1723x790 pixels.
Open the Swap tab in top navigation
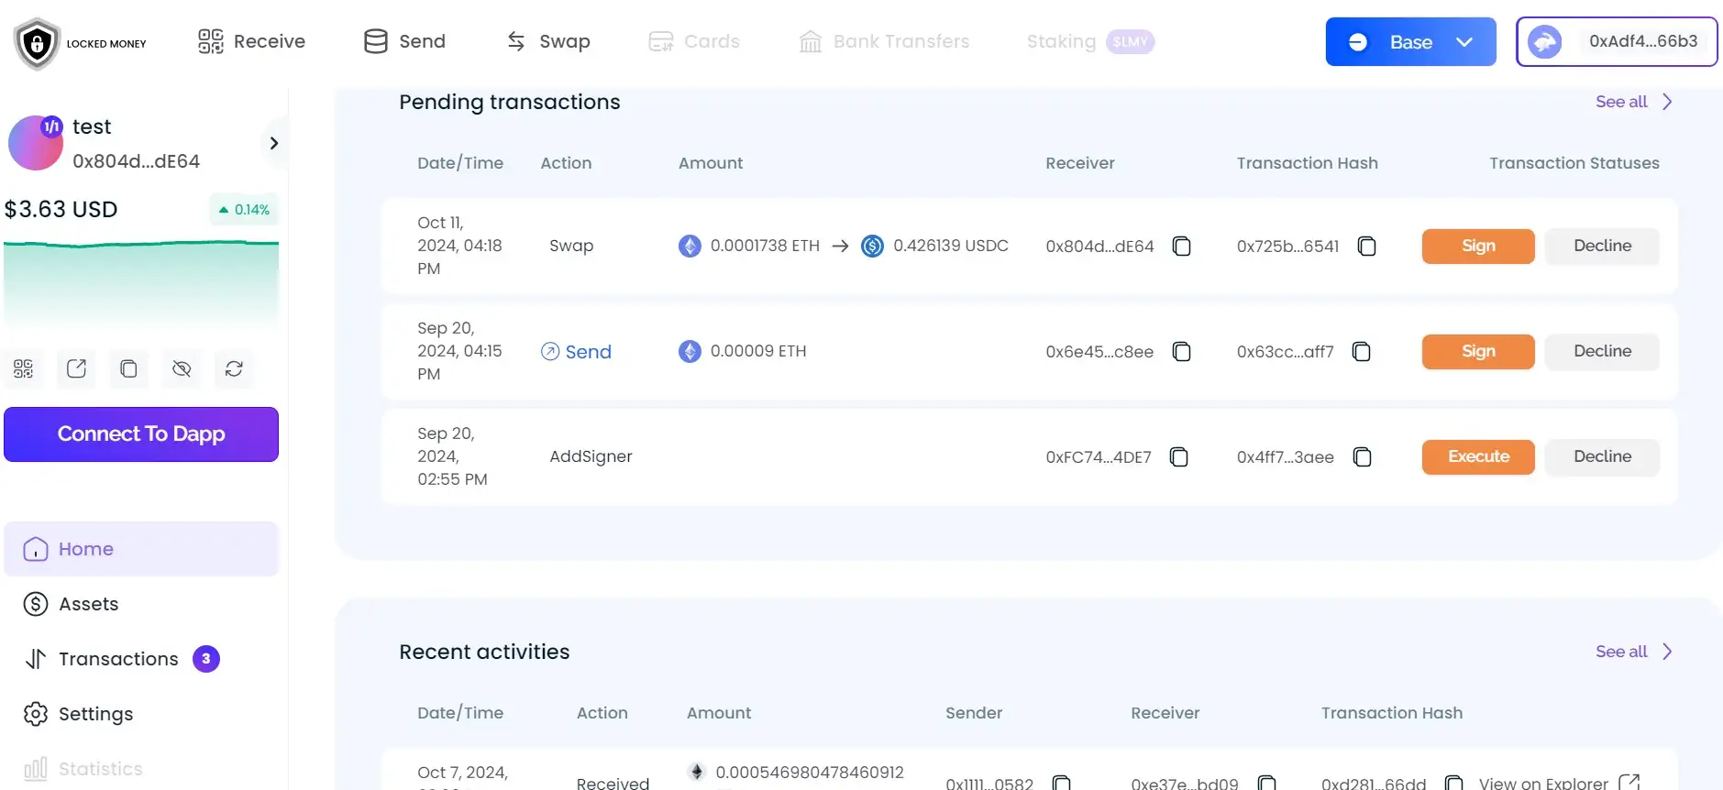click(x=548, y=41)
